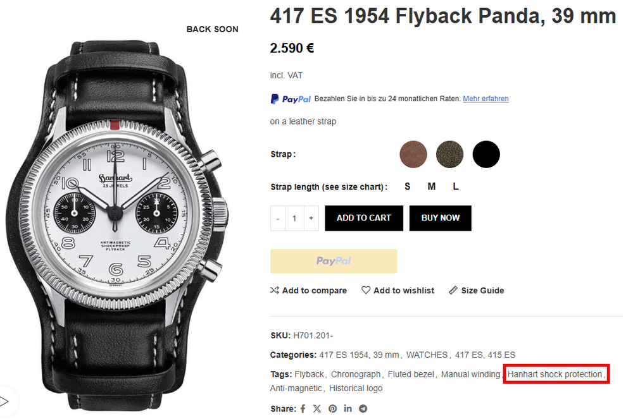The width and height of the screenshot is (633, 419).
Task: Choose strap length M
Action: coord(432,186)
